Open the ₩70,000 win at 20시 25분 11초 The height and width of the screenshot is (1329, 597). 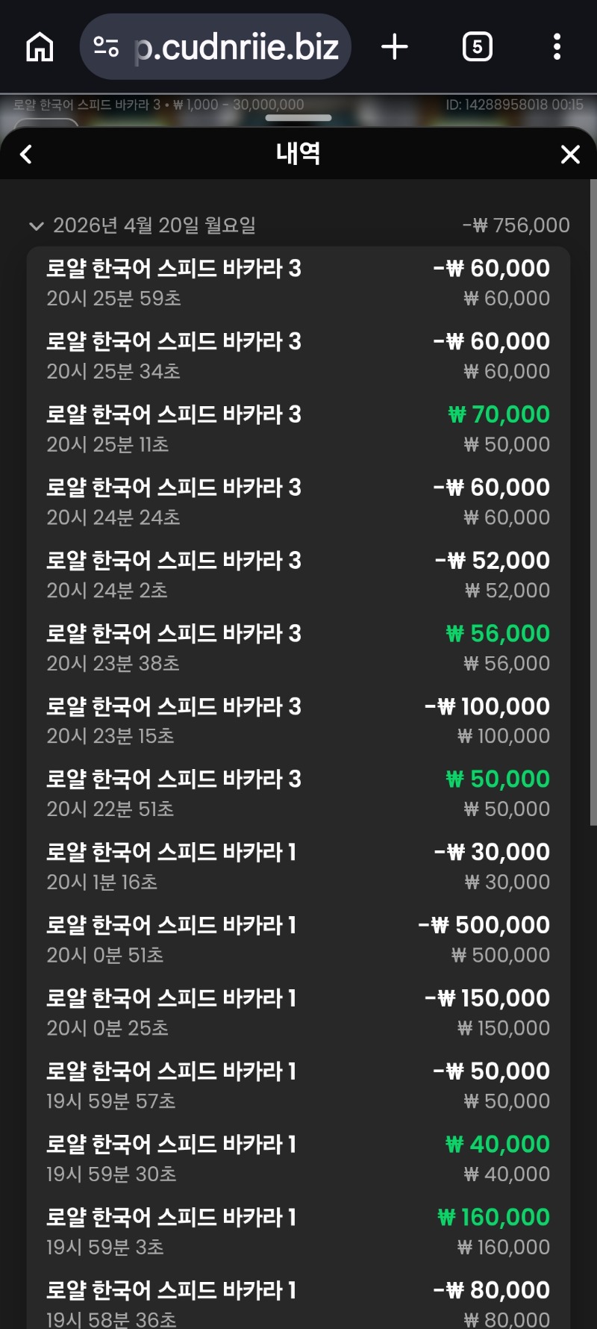298,429
